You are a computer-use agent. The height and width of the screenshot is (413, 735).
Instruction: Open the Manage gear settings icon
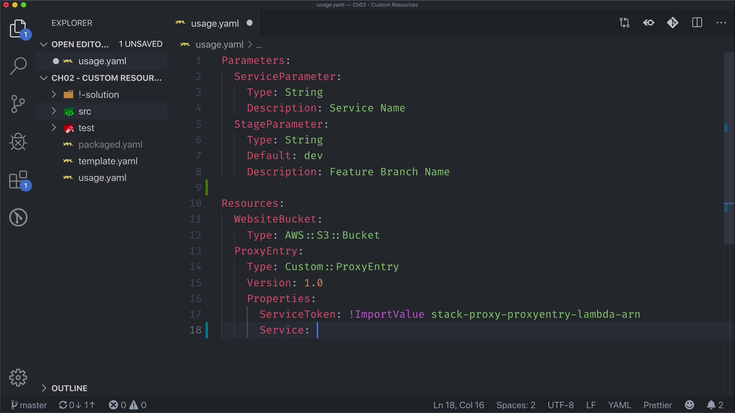pos(18,378)
